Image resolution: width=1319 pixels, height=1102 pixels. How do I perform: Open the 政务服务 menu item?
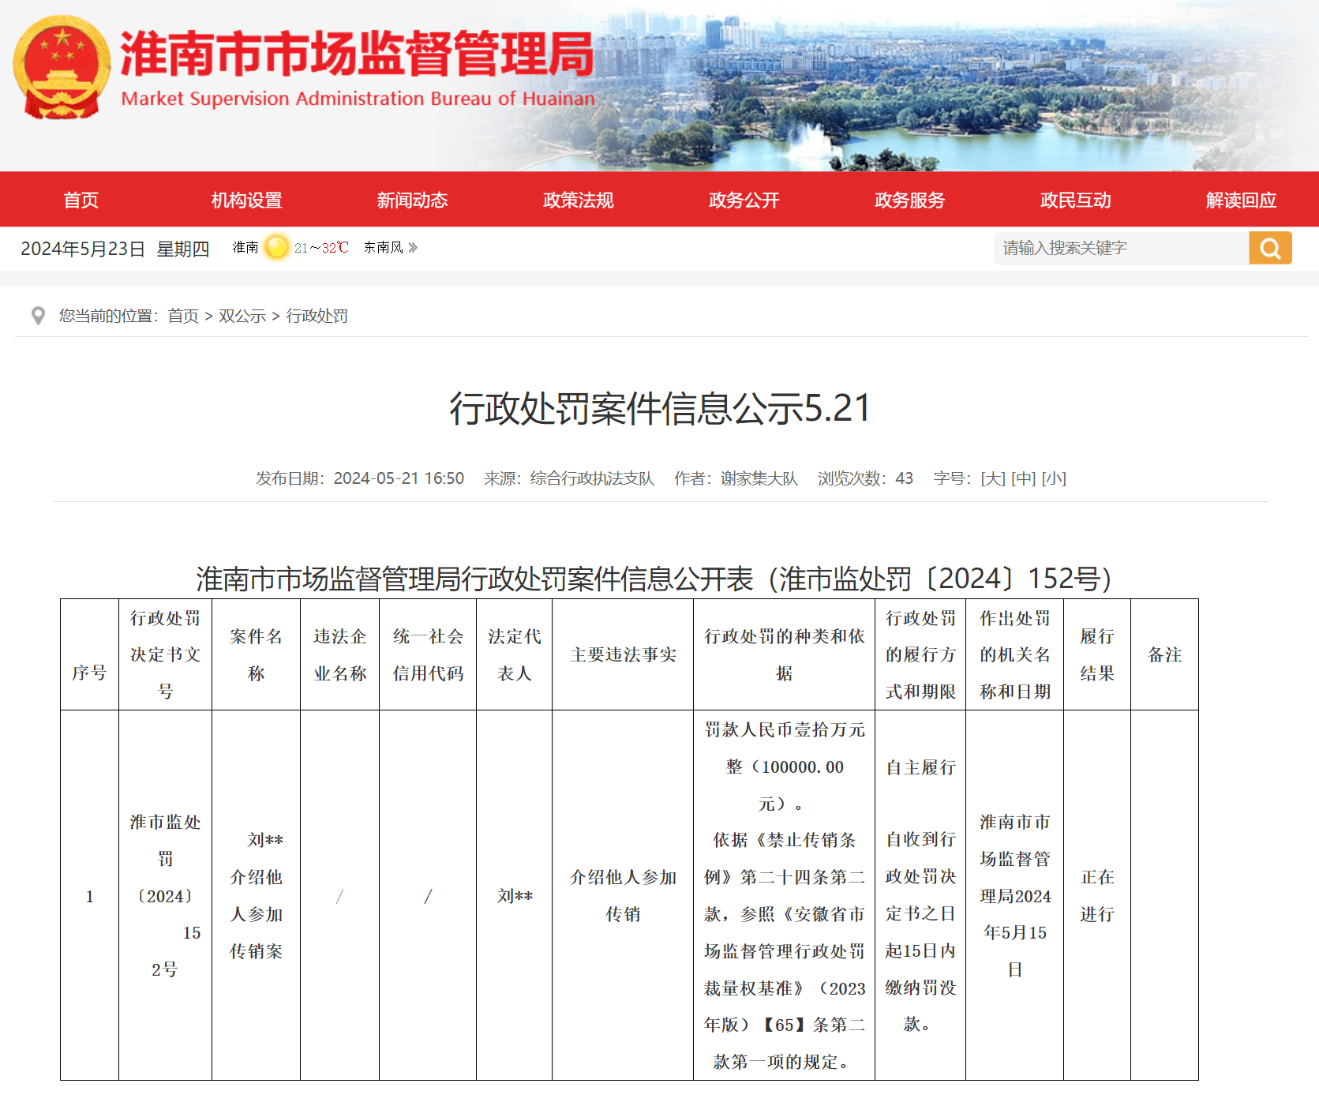909,201
